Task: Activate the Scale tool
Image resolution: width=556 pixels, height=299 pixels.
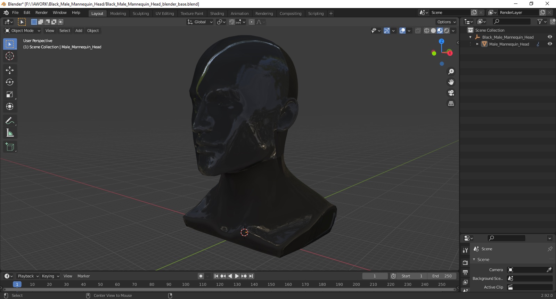Action: [10, 95]
